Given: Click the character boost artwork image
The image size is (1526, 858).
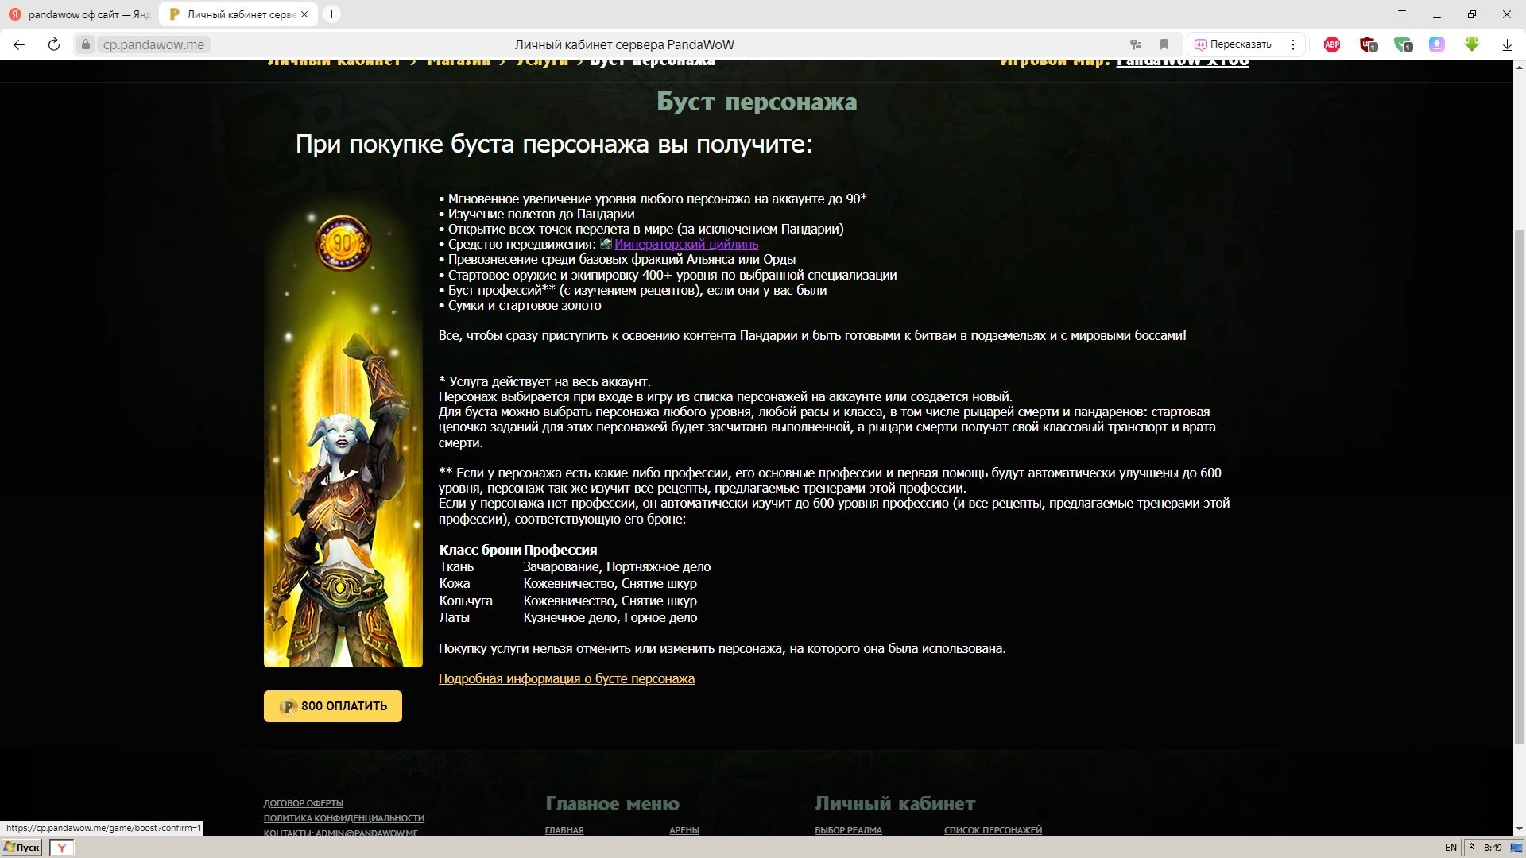Looking at the screenshot, I should coord(343,429).
